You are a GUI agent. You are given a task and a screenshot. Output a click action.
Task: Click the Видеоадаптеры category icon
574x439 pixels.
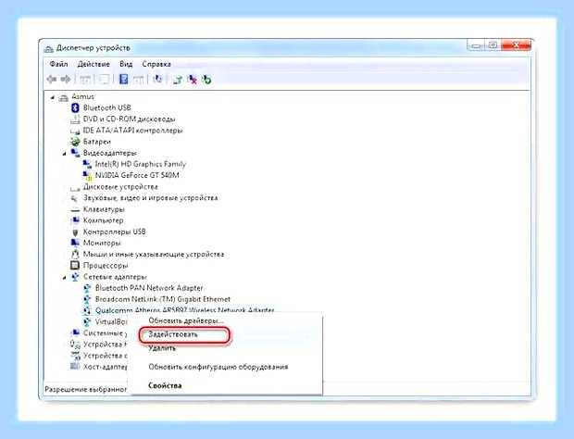click(x=75, y=153)
